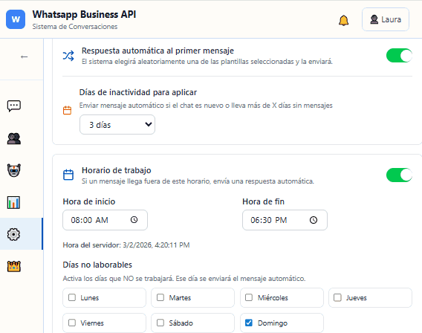
Task: Disable Respuesta automática al primer mensaje toggle
Action: [x=399, y=56]
